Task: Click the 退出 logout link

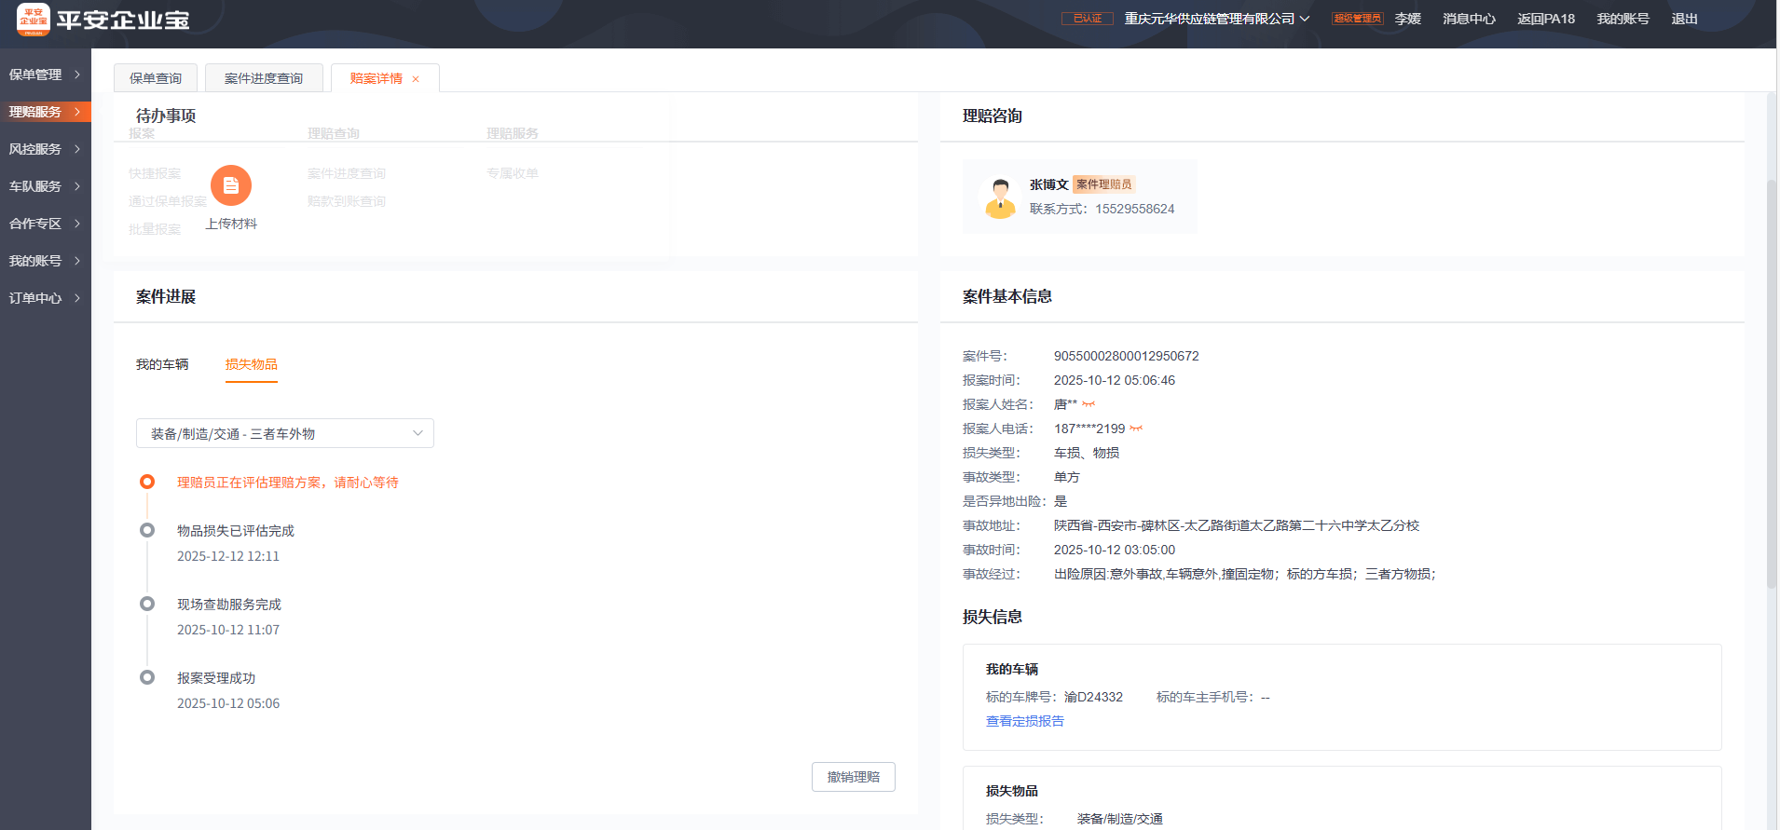Action: [x=1684, y=19]
